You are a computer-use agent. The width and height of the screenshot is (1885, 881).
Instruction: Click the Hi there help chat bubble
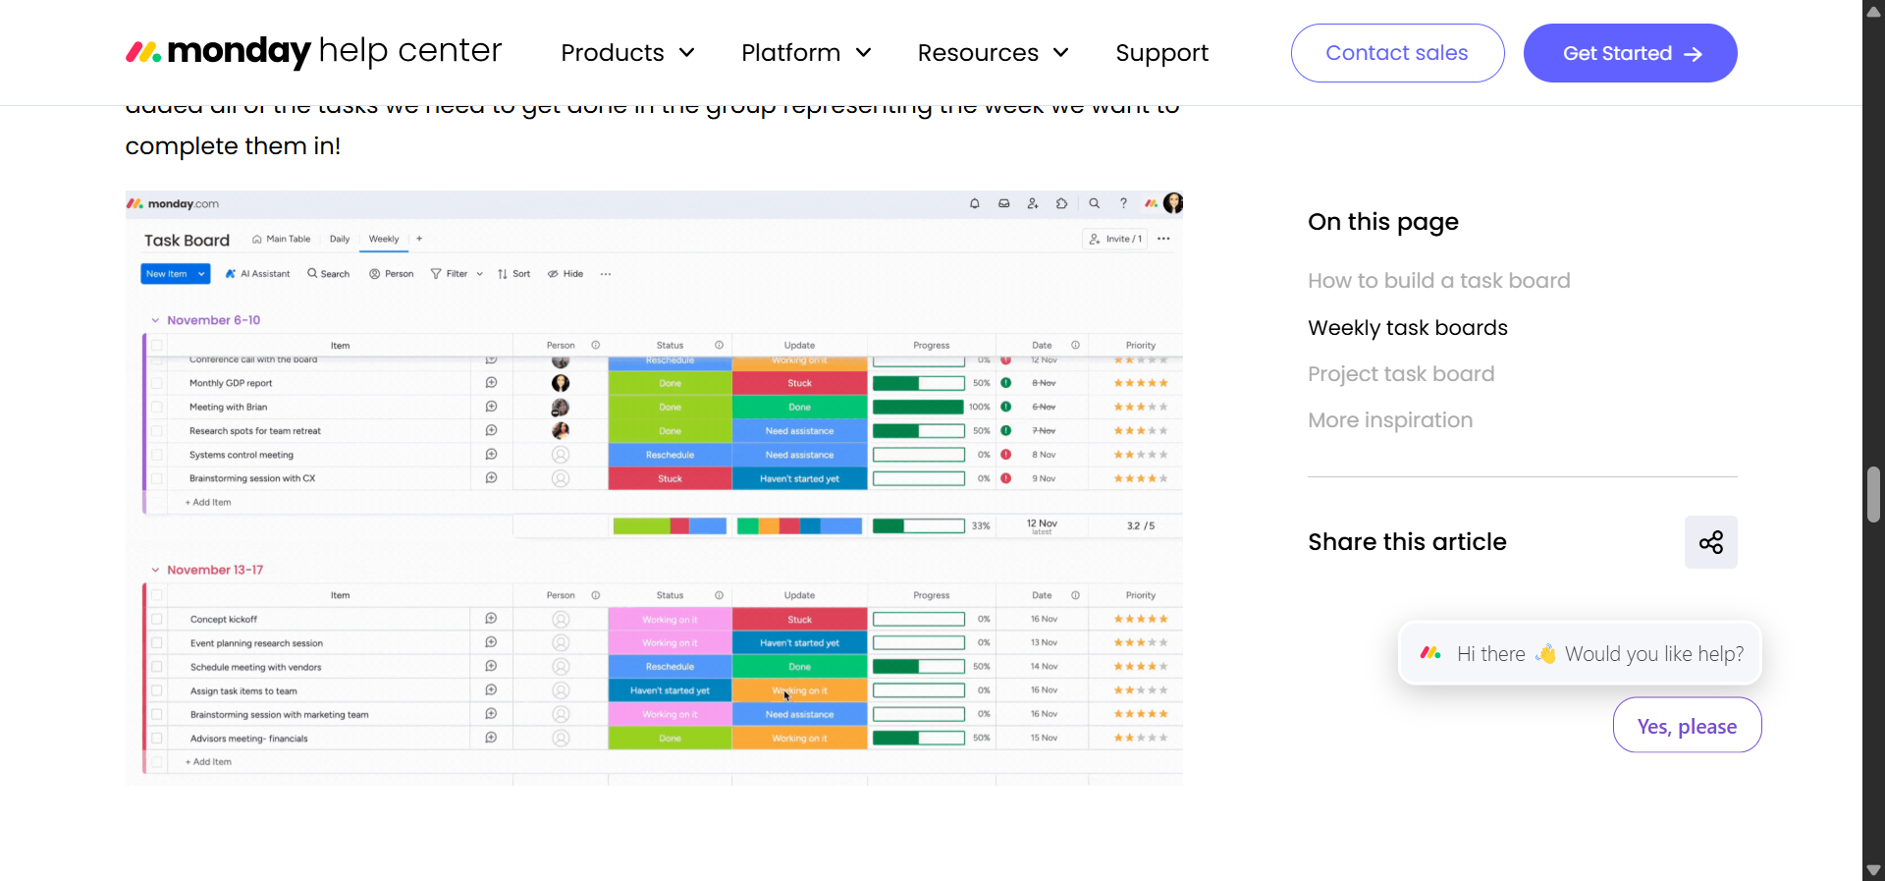click(1580, 654)
